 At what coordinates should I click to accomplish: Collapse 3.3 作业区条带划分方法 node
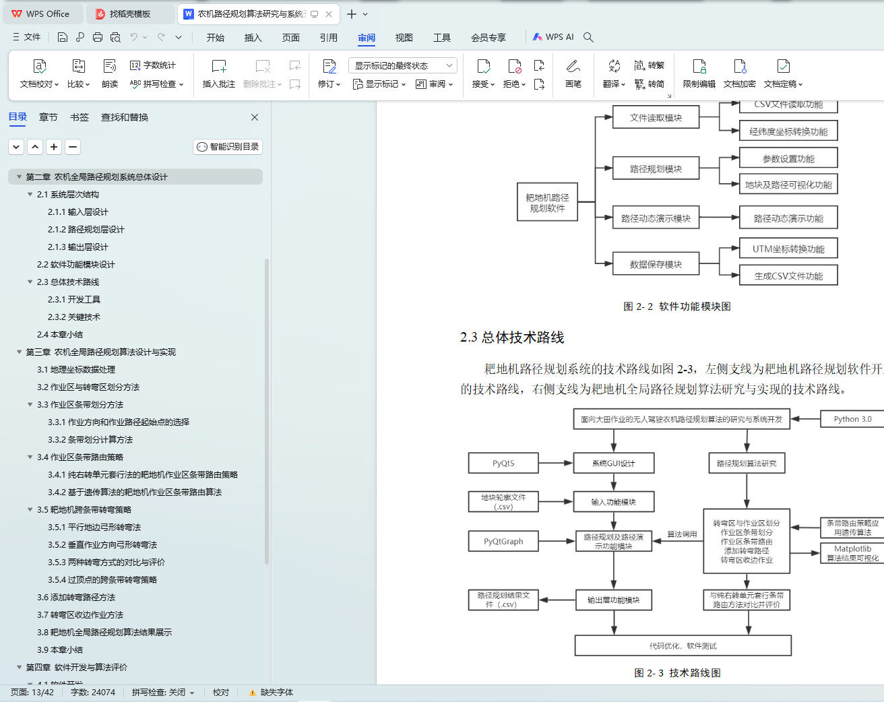(30, 404)
